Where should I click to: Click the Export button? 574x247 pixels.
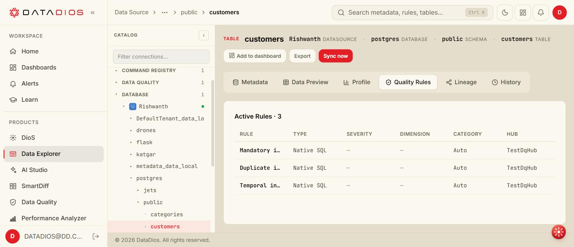(x=302, y=56)
